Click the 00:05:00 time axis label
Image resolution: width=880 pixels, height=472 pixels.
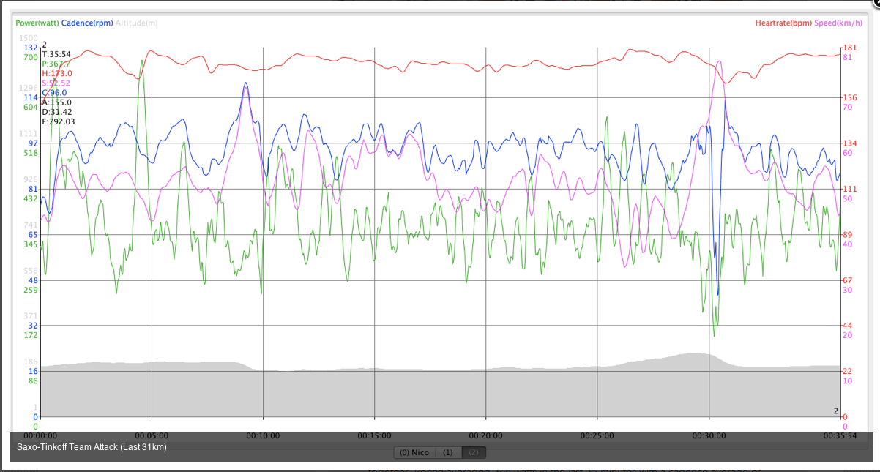click(152, 435)
